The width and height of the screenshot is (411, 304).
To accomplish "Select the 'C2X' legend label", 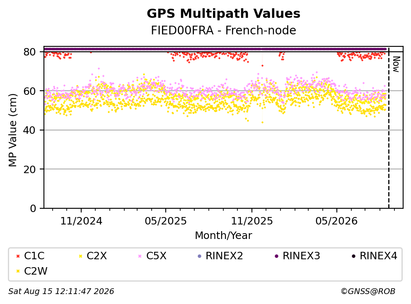I will click(97, 256).
